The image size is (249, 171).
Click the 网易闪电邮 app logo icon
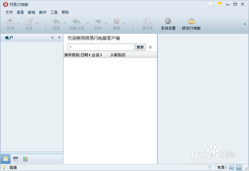[6, 4]
